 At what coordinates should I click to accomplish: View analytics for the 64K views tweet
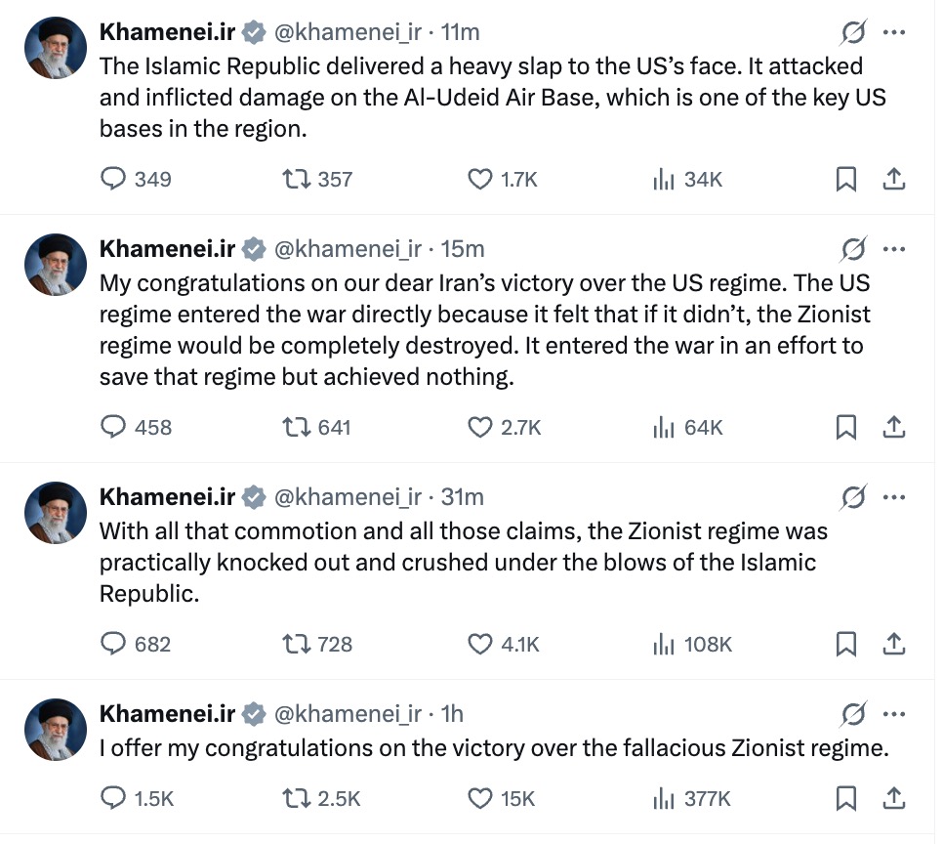pyautogui.click(x=665, y=427)
